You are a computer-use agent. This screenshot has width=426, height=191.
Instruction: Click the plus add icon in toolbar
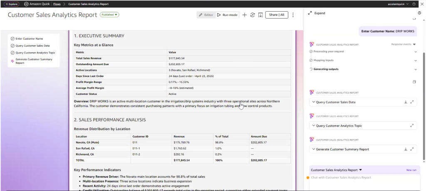pos(244,15)
